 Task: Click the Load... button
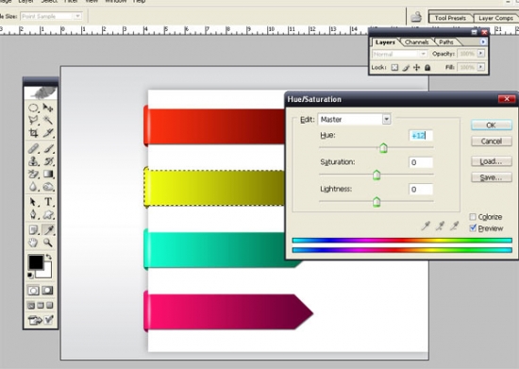492,161
